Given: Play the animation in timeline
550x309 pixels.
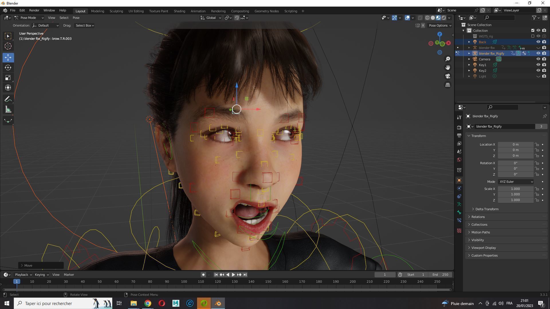Looking at the screenshot, I should coord(233,275).
